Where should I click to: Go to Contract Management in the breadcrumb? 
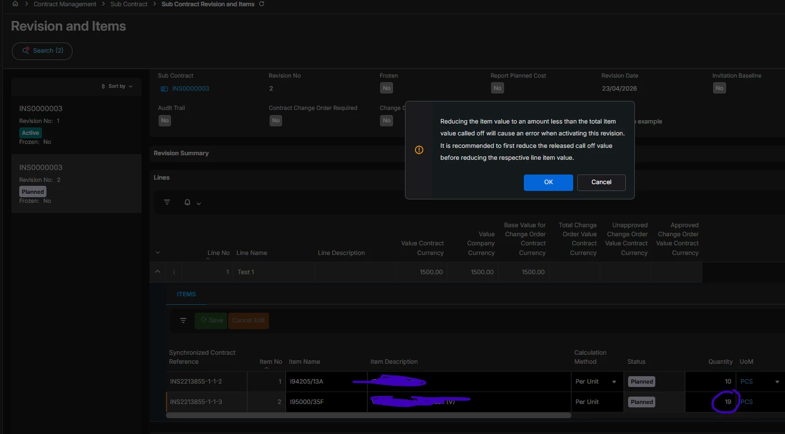[x=65, y=4]
